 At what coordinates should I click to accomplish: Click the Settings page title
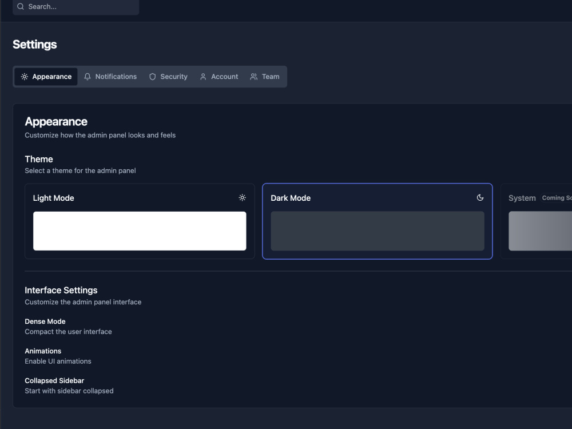(x=35, y=45)
